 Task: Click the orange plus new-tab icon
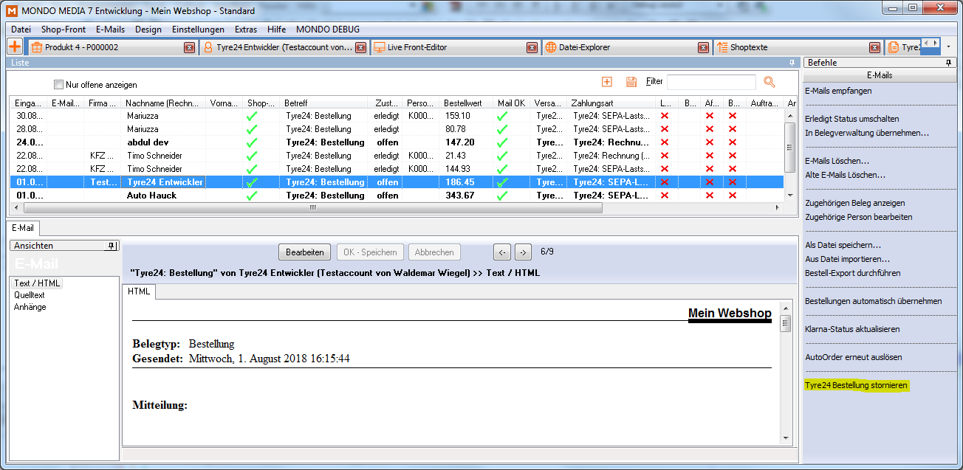point(14,46)
